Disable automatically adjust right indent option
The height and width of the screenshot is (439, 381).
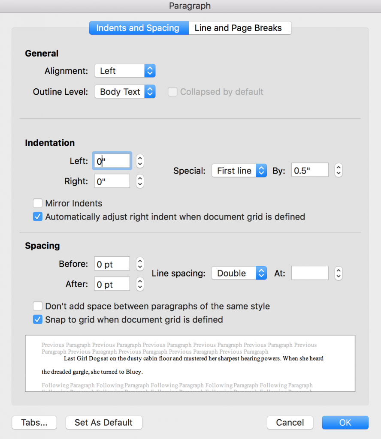click(x=38, y=216)
